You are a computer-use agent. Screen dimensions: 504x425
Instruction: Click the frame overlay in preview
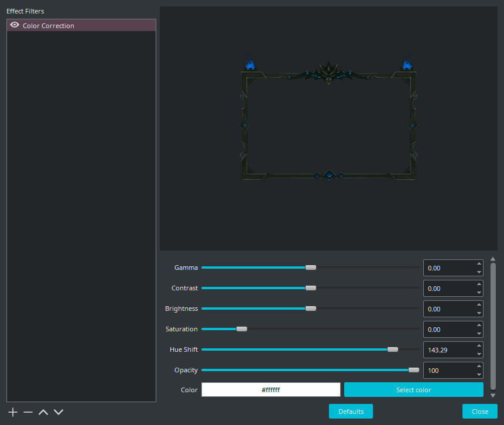click(328, 118)
